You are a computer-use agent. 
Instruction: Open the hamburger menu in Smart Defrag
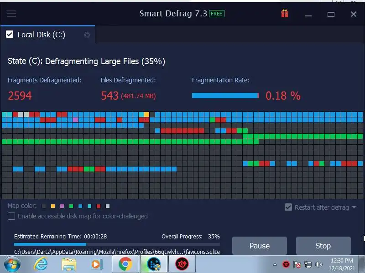(x=11, y=14)
